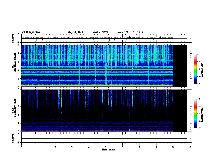Click the ch.1 "Frequency (kHz)" axis label

[x=15, y=63]
